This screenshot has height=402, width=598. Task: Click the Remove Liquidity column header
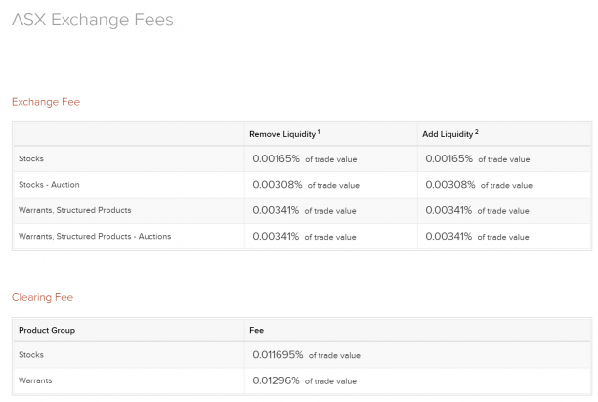click(x=282, y=134)
